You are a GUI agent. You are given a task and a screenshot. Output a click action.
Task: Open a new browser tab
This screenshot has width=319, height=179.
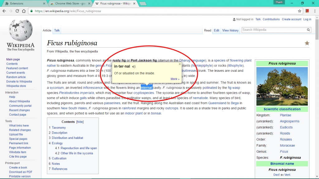pos(143,4)
